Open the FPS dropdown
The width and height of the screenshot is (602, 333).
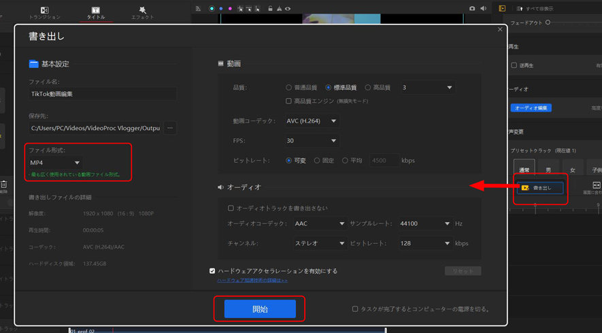[312, 141]
